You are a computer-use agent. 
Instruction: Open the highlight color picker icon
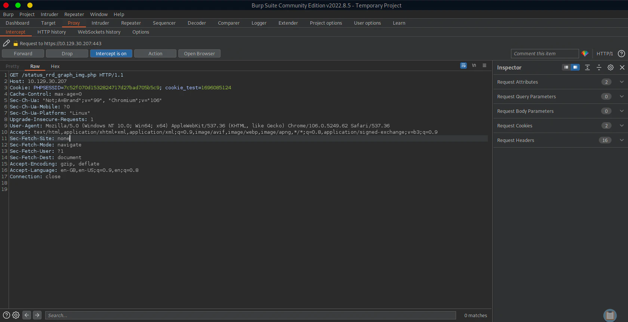585,53
